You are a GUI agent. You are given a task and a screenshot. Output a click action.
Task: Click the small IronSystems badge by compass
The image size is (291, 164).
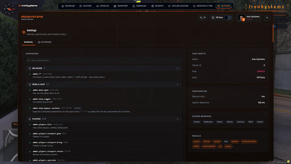[28, 6]
